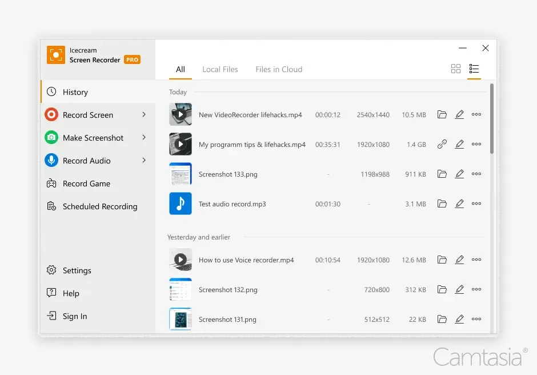Show more options for Screenshot 133.png
This screenshot has height=375, width=537.
coord(476,174)
